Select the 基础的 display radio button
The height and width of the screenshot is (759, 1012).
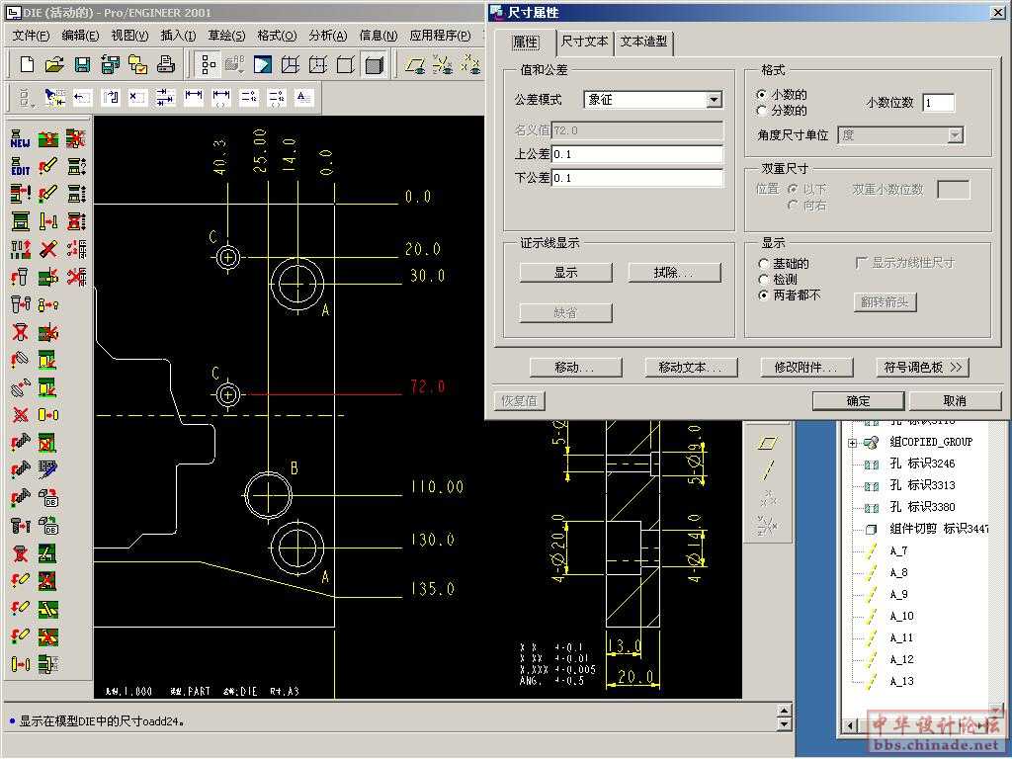(764, 263)
